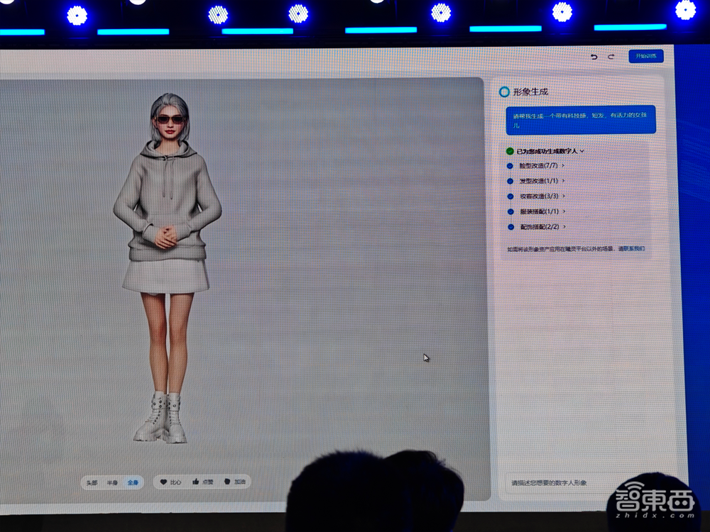The height and width of the screenshot is (532, 710).
Task: Click the undo arrow icon
Action: click(x=594, y=56)
